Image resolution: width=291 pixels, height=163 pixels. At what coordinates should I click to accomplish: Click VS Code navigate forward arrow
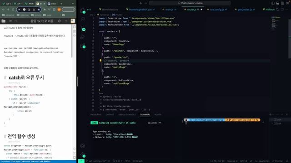pyautogui.click(x=145, y=3)
